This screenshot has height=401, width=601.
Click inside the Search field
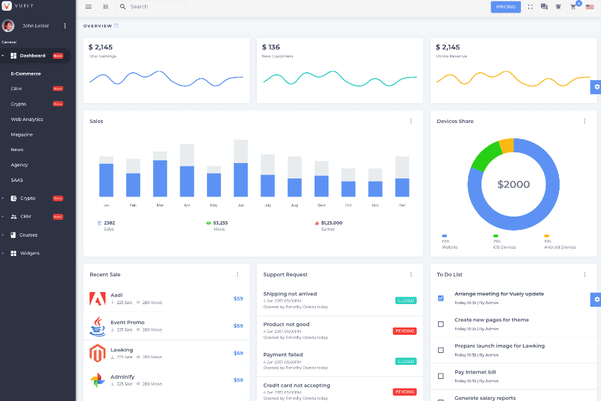pos(150,7)
